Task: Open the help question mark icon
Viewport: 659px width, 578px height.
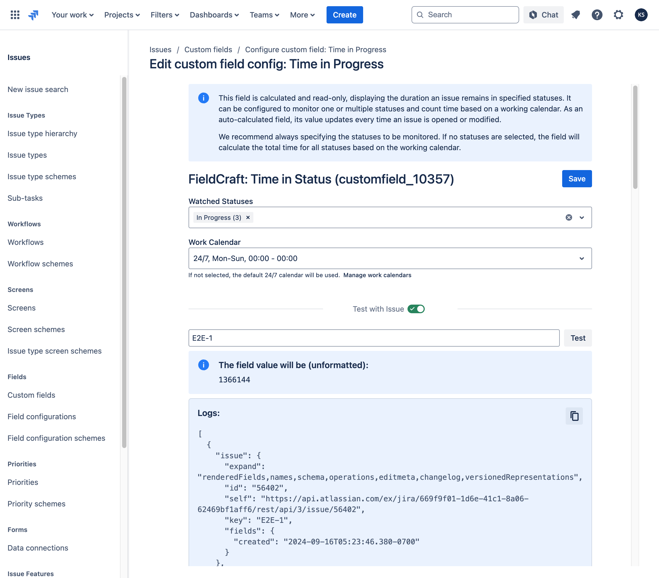Action: pyautogui.click(x=597, y=15)
